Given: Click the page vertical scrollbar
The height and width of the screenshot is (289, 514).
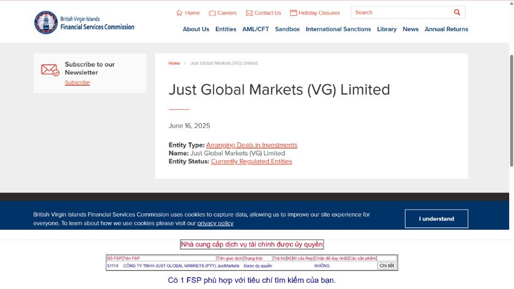Looking at the screenshot, I should pyautogui.click(x=512, y=111).
